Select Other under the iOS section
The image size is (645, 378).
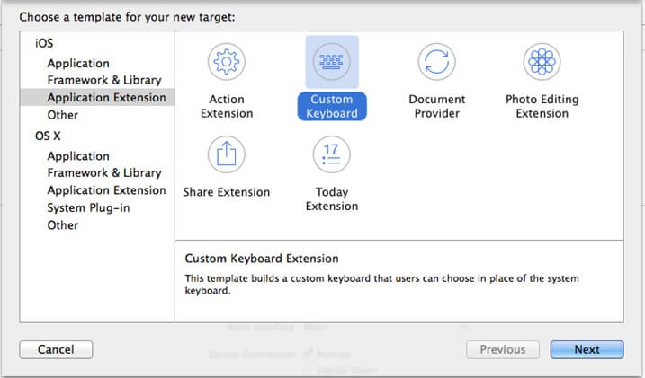tap(63, 115)
